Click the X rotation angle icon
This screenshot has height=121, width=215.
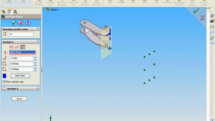[4, 64]
